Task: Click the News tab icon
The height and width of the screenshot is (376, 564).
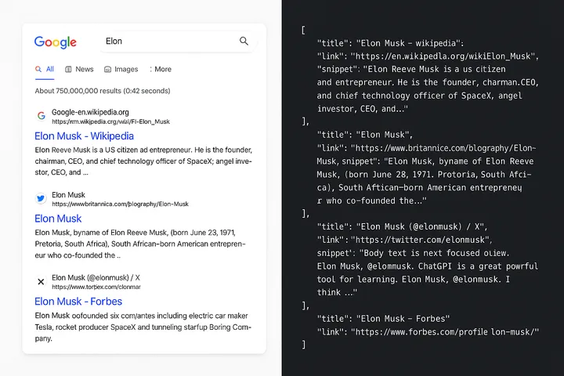Action: (x=68, y=70)
